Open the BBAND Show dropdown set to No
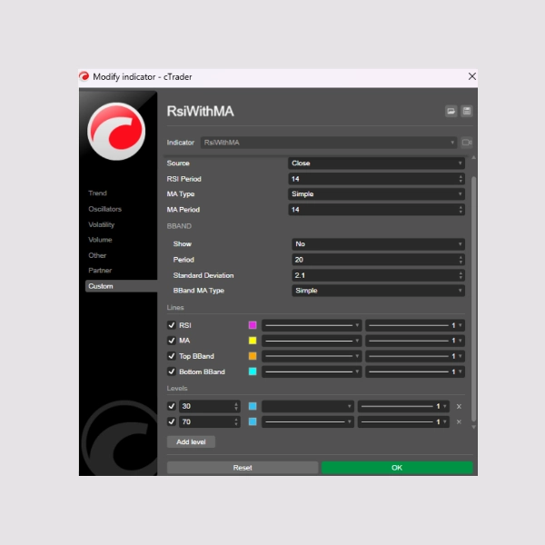 click(x=378, y=244)
